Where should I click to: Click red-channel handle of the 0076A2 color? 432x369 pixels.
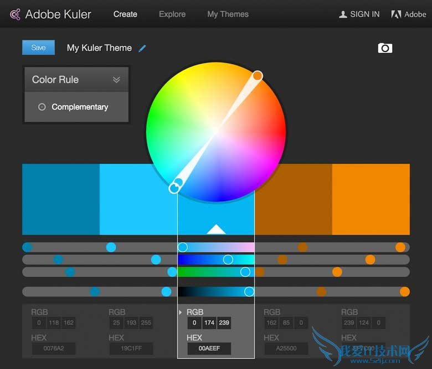click(x=27, y=247)
